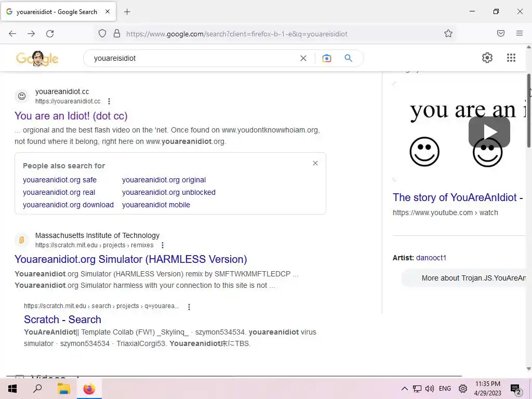Open options menu for the Scratch search result
This screenshot has height=399, width=532.
click(189, 307)
